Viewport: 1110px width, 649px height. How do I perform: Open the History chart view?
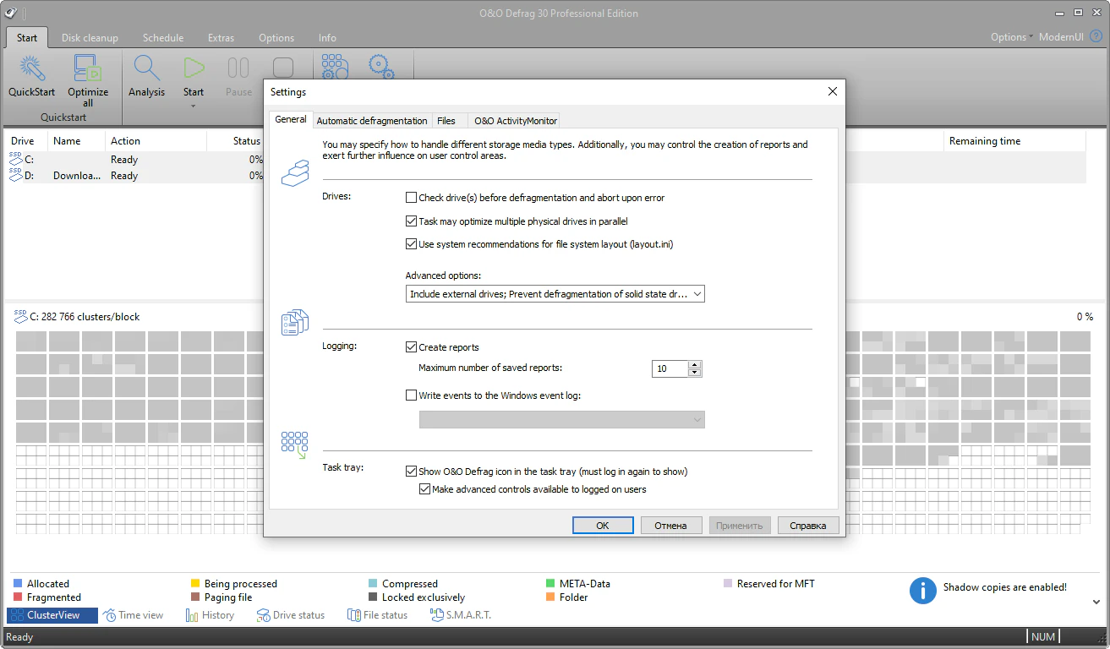tap(210, 615)
